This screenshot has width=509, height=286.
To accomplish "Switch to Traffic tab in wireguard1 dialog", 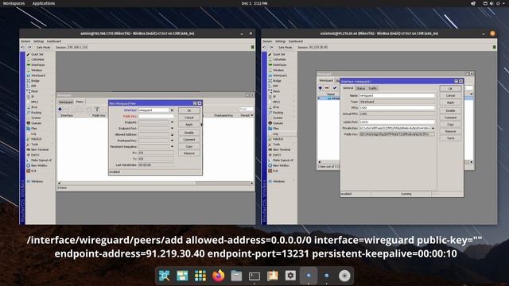I will click(x=373, y=88).
